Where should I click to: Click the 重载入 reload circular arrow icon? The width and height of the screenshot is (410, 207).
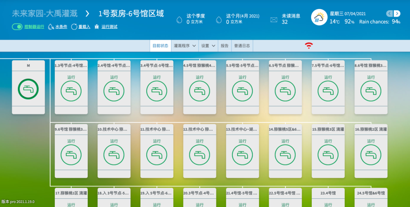[x=74, y=27]
